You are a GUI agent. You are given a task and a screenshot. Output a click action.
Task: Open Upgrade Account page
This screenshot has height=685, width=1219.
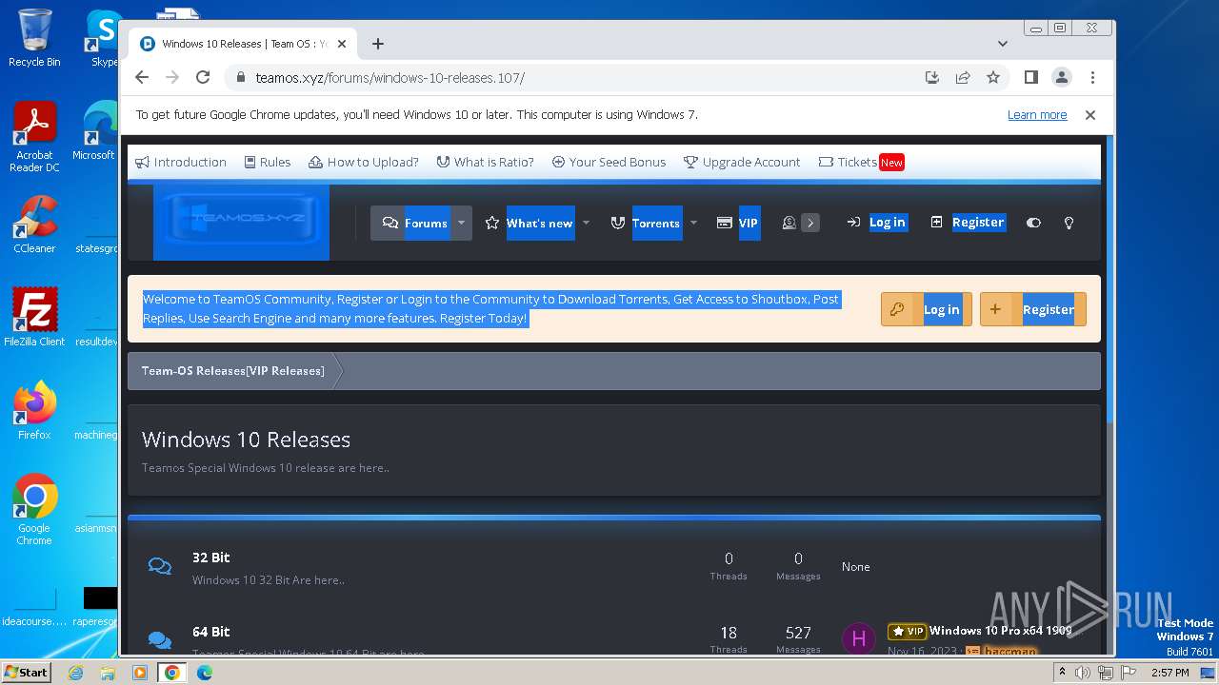742,162
